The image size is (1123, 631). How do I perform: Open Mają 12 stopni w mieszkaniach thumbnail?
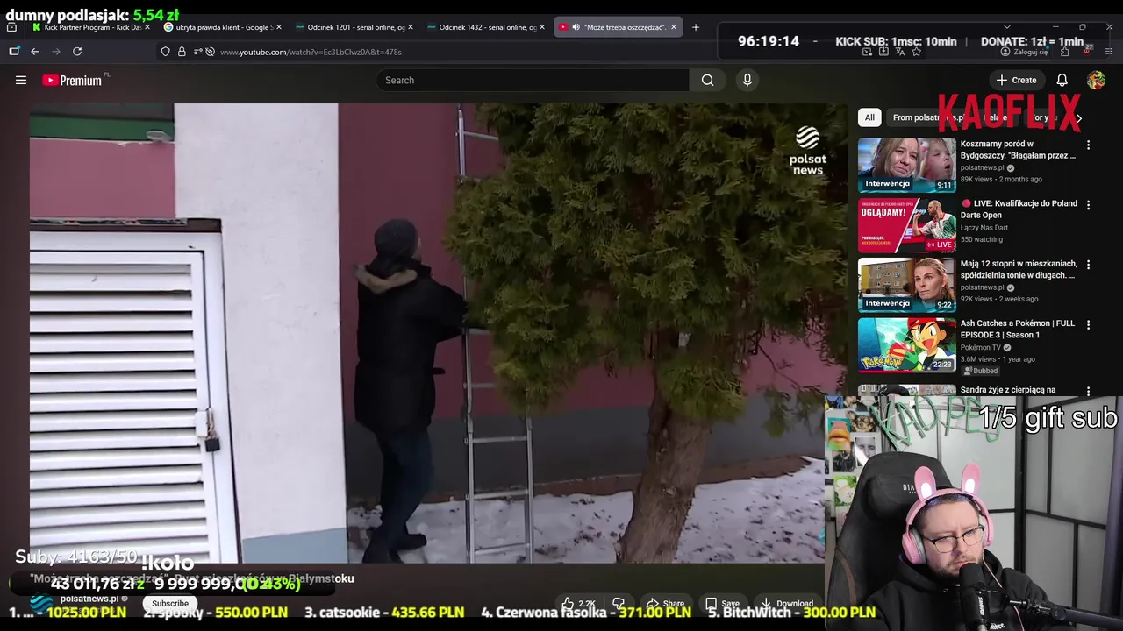coord(907,284)
